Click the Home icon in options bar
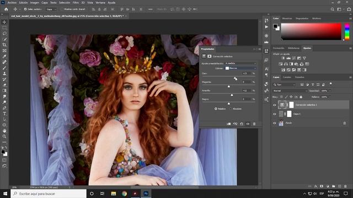Screen dimensions: 353x198 tap(6, 9)
